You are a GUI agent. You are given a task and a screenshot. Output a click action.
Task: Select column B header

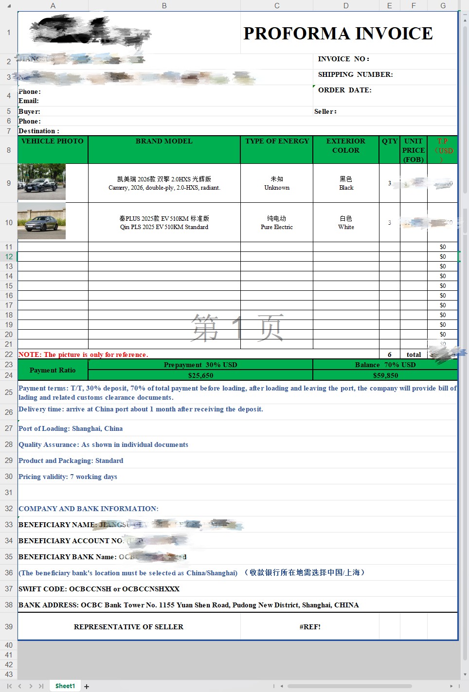164,6
